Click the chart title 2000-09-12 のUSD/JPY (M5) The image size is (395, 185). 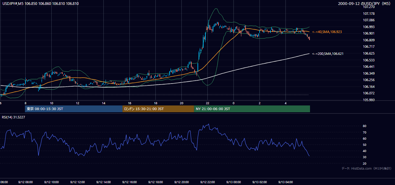click(365, 4)
